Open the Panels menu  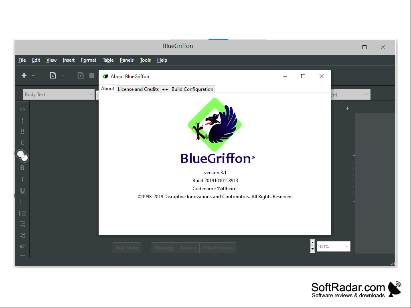click(127, 60)
